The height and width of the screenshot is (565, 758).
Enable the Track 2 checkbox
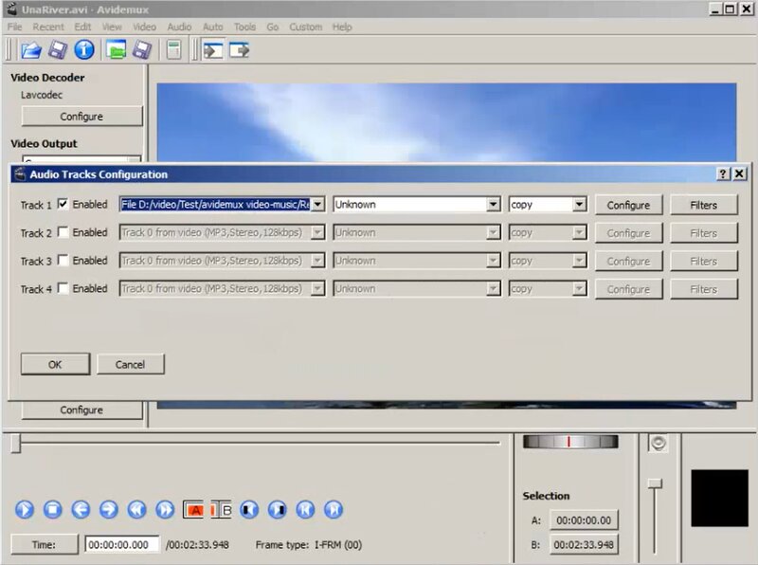(x=63, y=232)
